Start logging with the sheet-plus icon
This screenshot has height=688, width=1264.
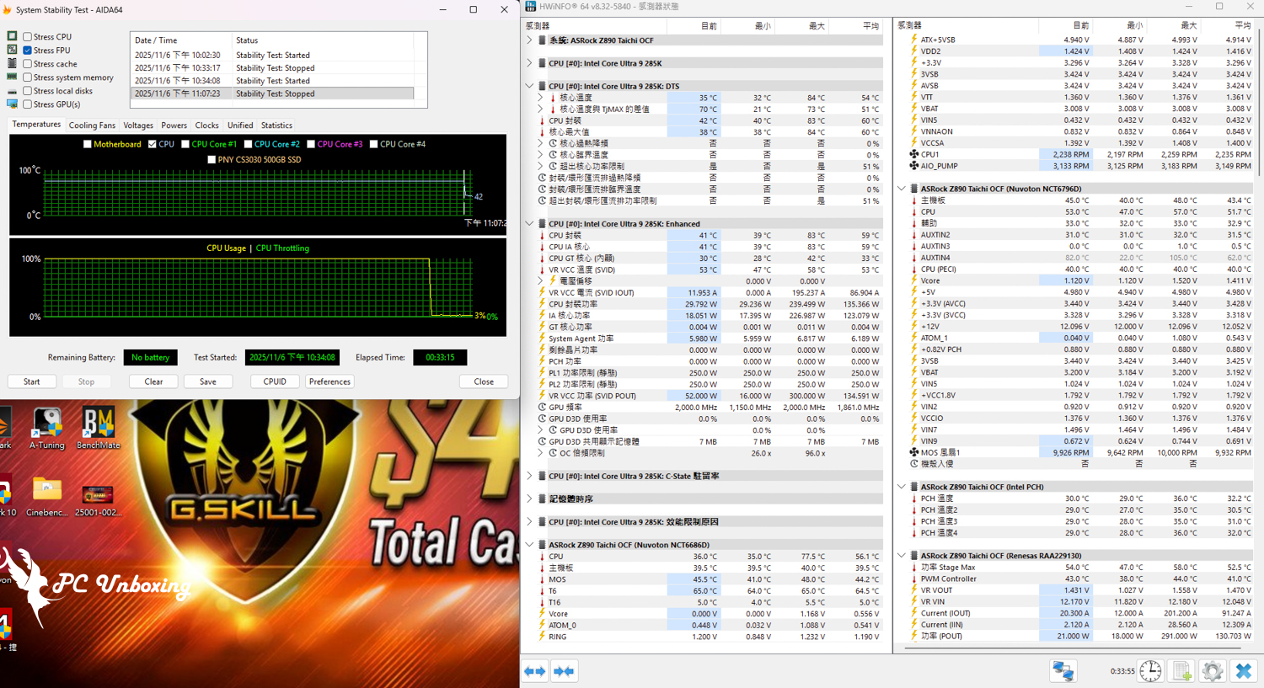(x=1181, y=671)
